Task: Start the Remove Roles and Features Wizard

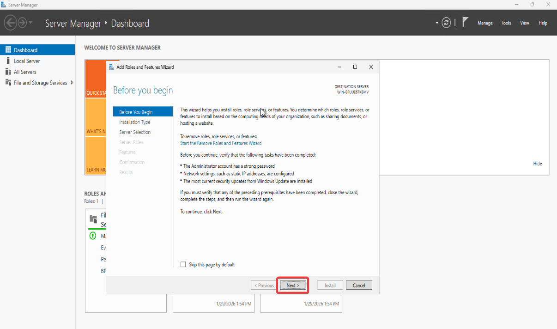Action: [x=221, y=143]
